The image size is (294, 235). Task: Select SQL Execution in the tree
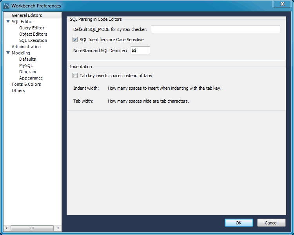point(33,40)
